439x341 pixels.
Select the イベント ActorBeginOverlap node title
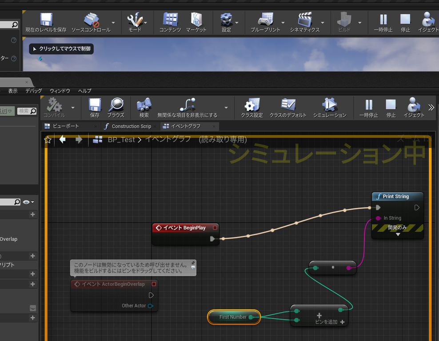point(113,284)
